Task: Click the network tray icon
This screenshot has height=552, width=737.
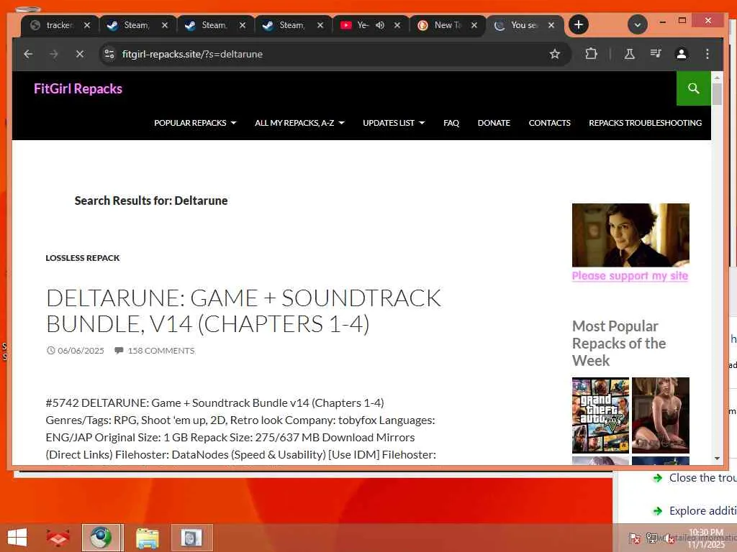Action: coord(652,538)
